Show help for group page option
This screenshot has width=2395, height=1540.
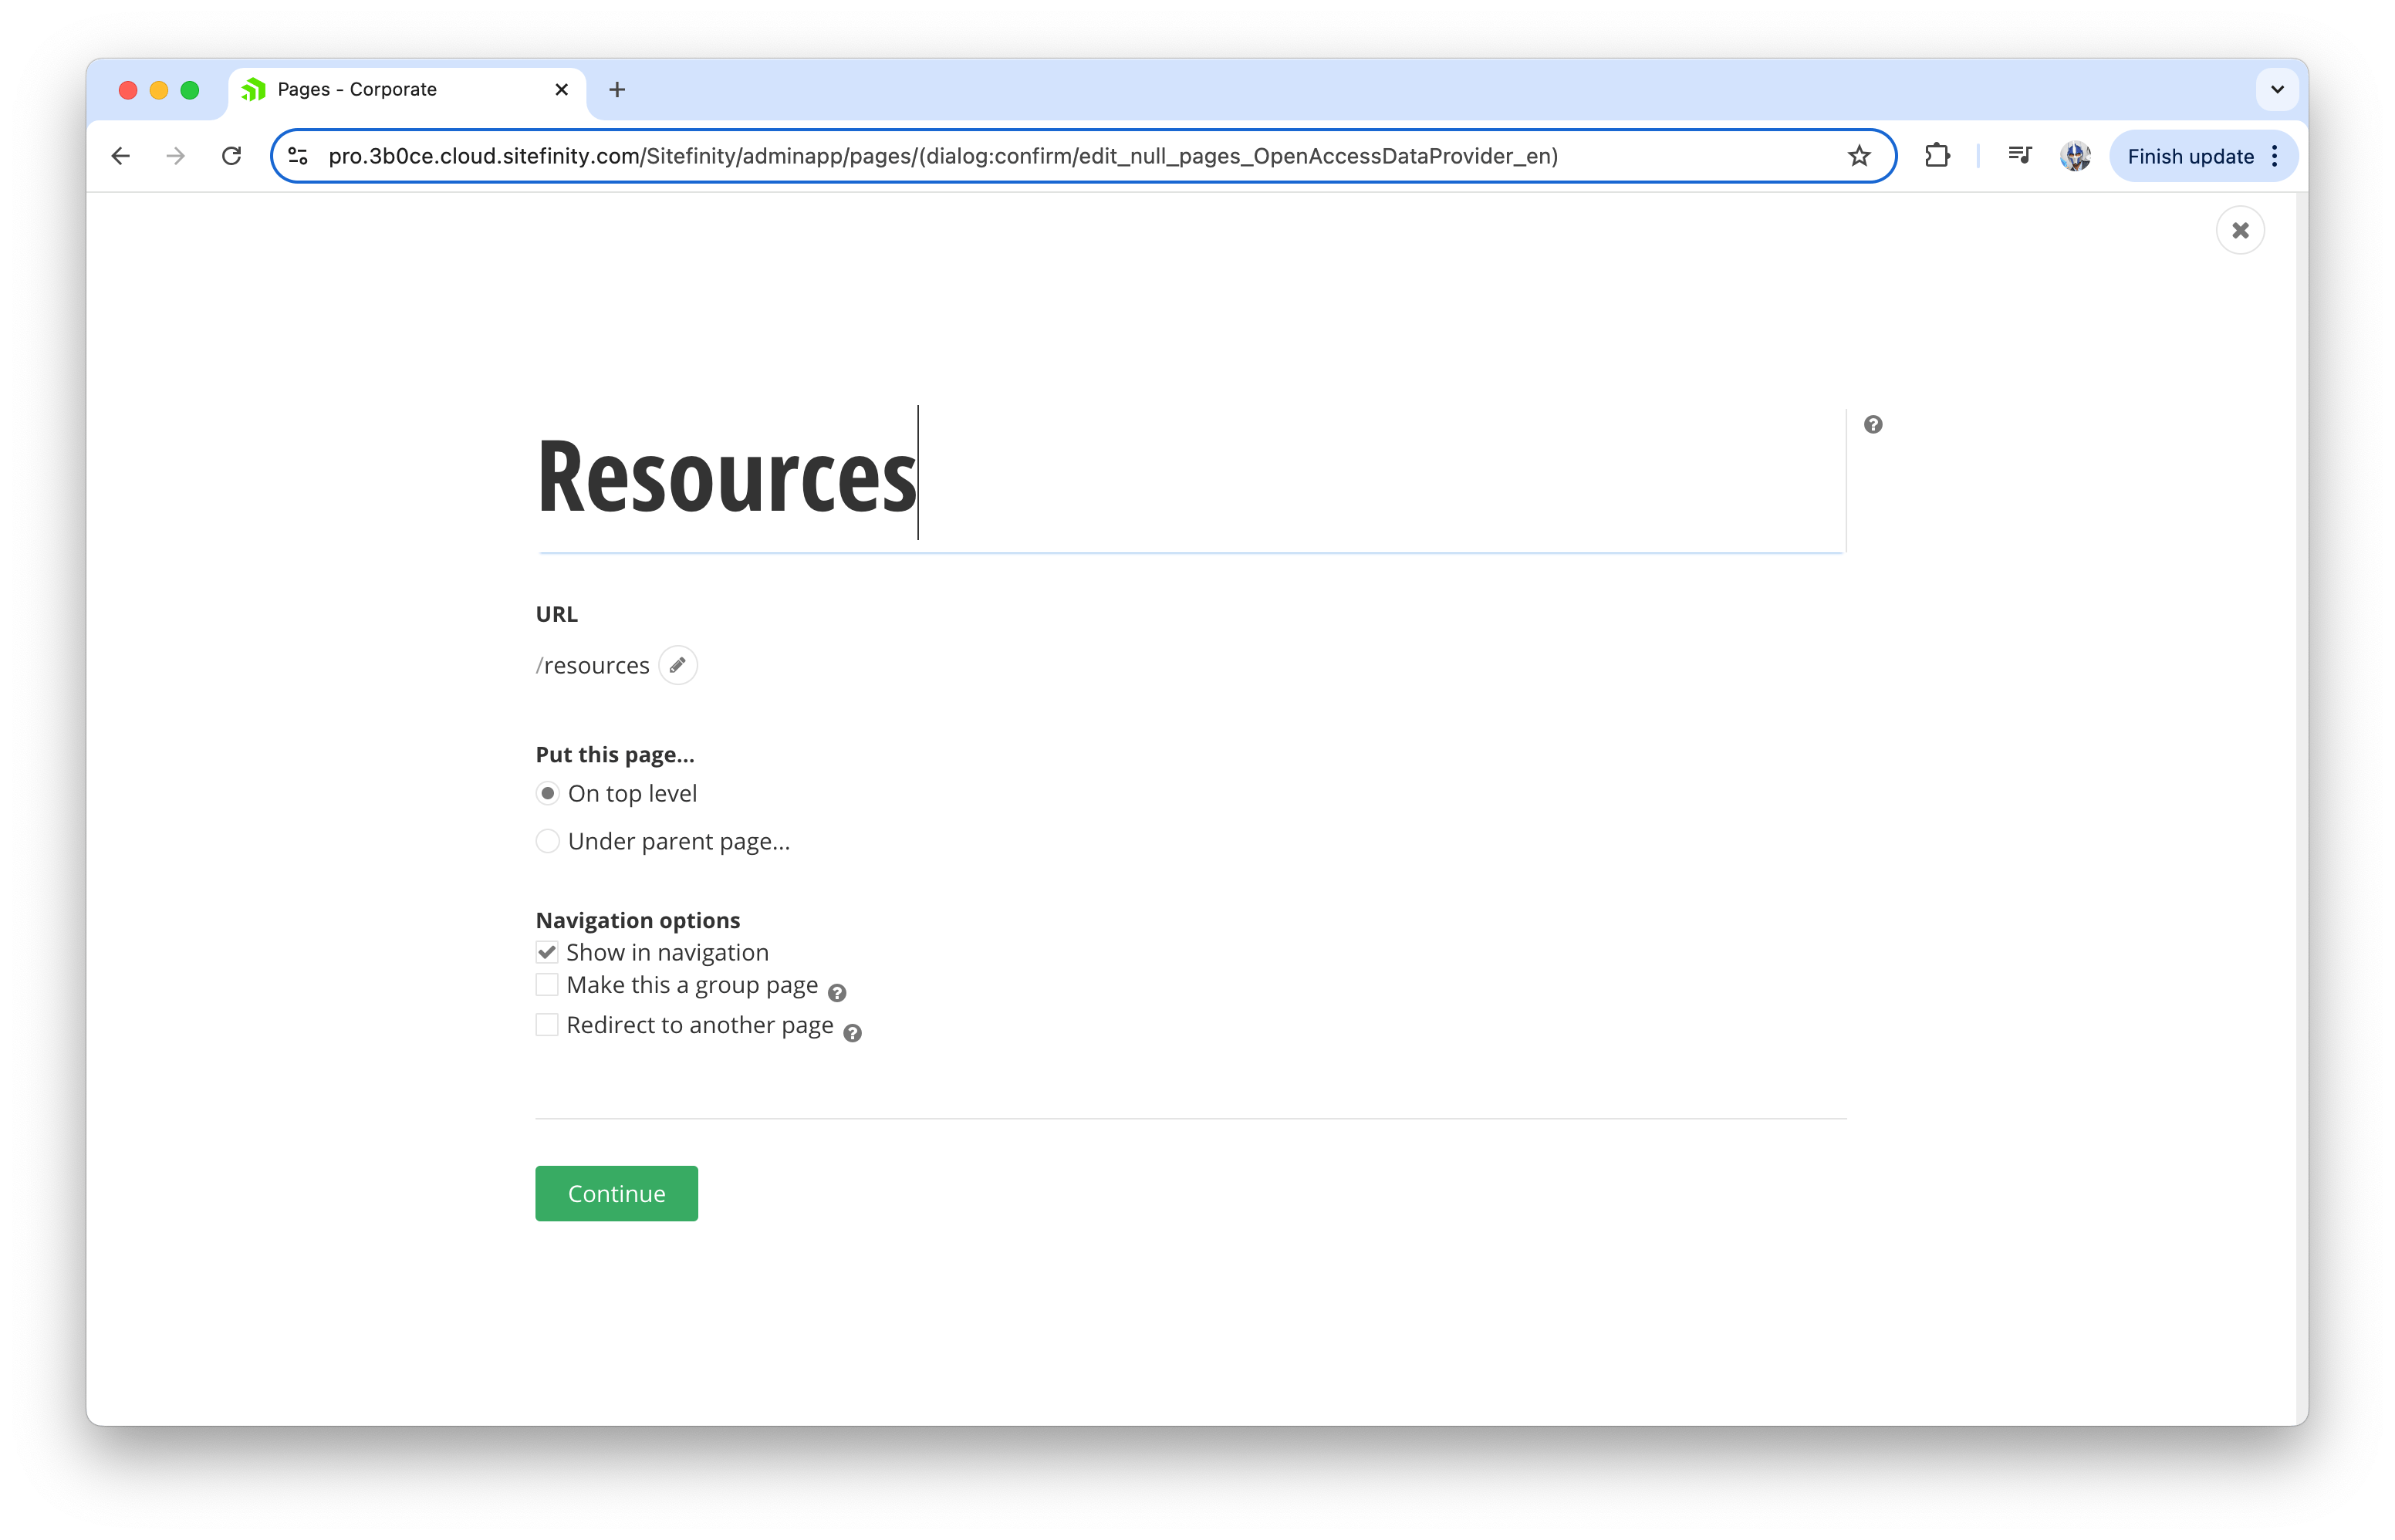click(x=837, y=993)
